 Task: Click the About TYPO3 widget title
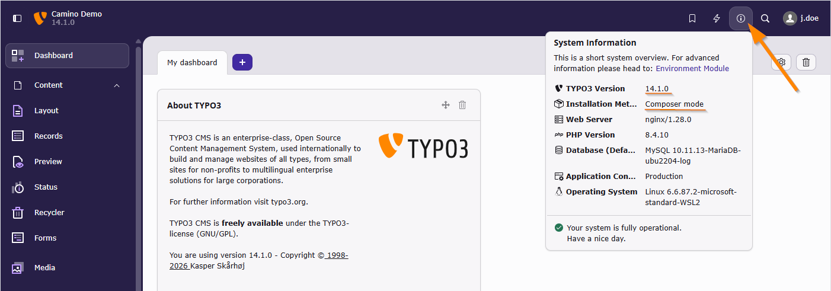tap(194, 105)
